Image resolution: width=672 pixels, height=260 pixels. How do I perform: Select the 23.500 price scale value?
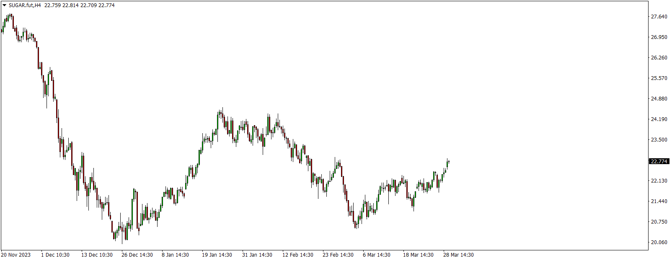click(x=659, y=140)
